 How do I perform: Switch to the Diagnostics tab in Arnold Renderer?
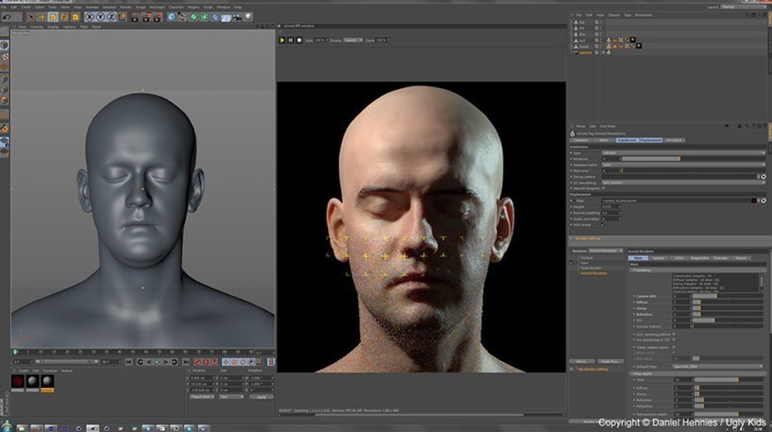click(699, 257)
